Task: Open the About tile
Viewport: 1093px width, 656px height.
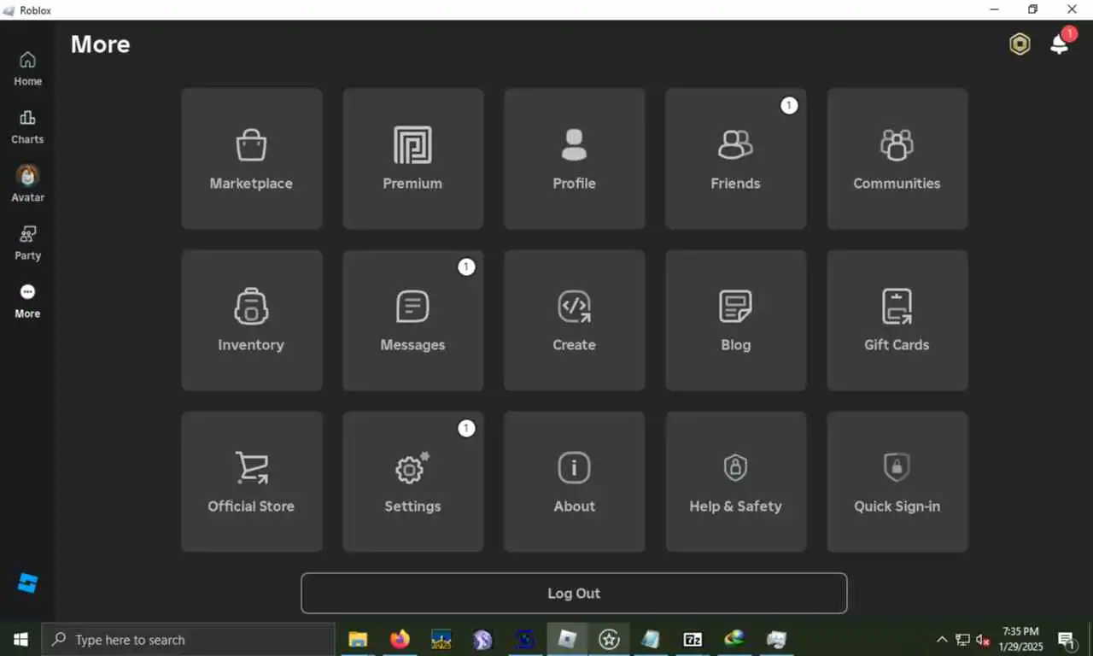Action: pyautogui.click(x=574, y=482)
